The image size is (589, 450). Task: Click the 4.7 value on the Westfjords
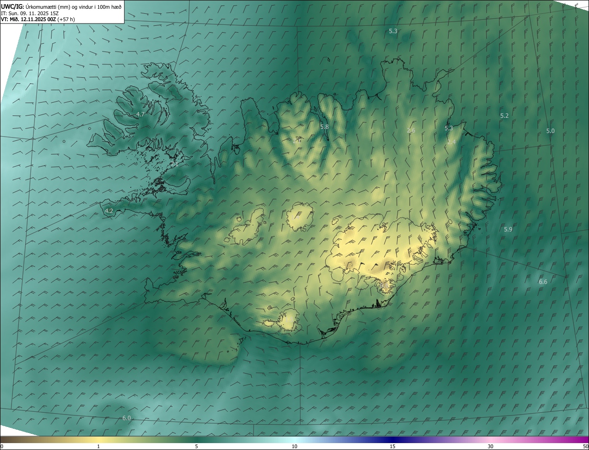click(141, 114)
